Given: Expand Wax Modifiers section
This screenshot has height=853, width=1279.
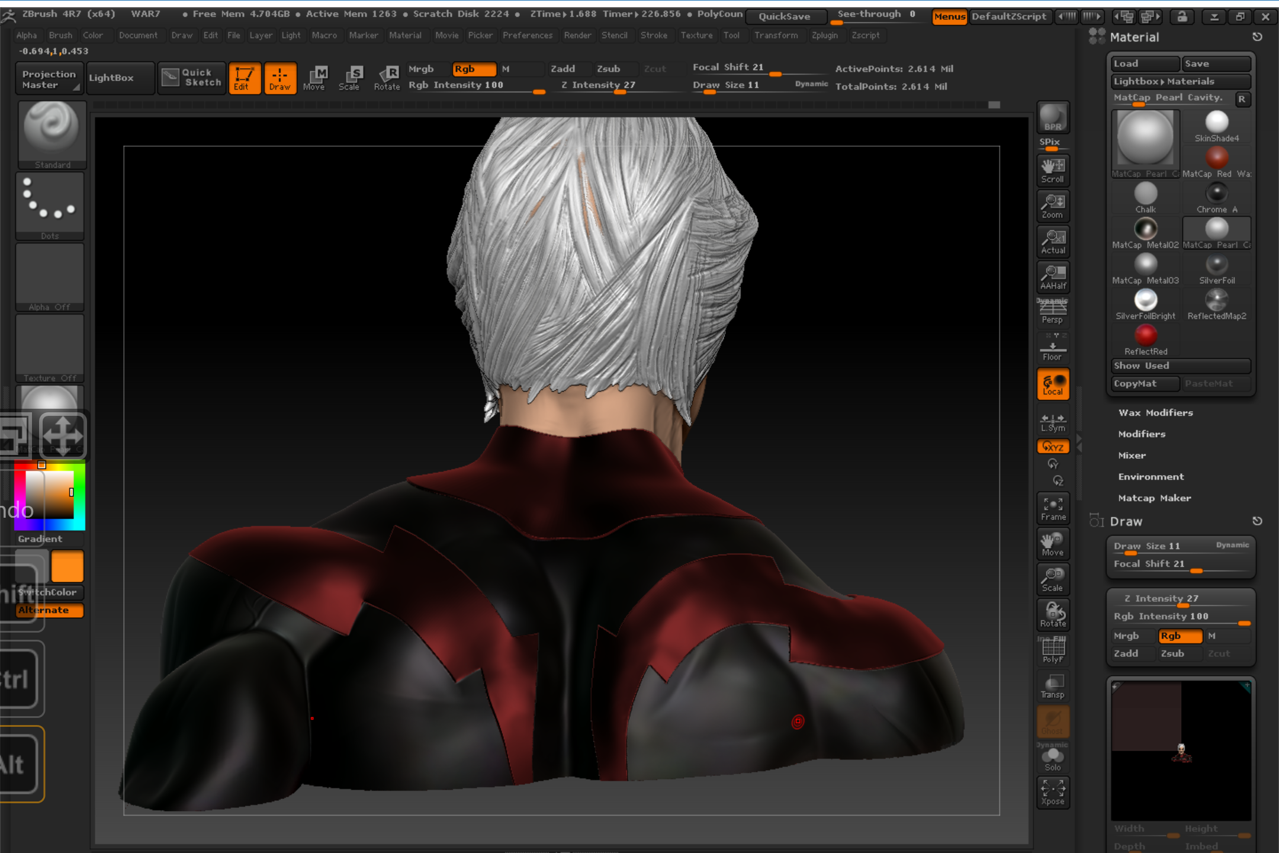Looking at the screenshot, I should [x=1155, y=413].
